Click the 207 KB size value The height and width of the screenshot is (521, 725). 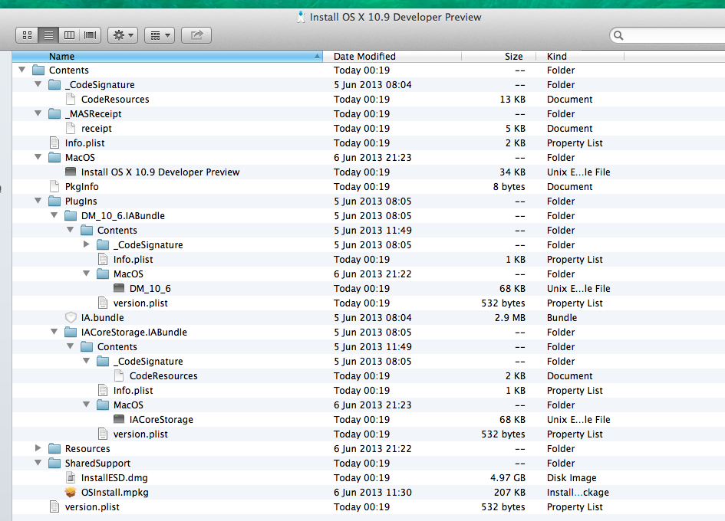(x=509, y=493)
